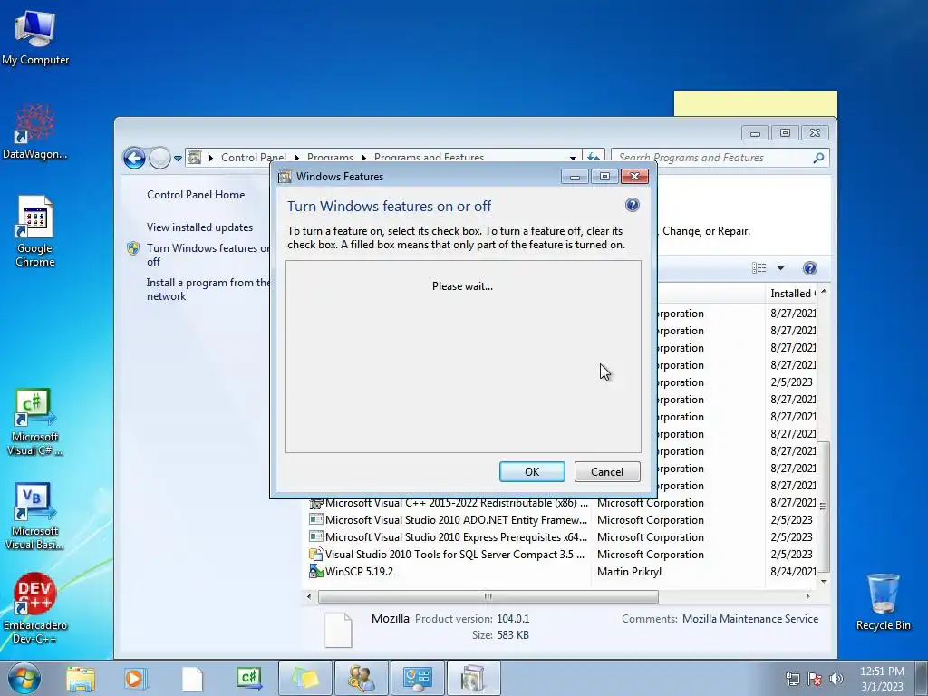
Task: Click help icon in Windows Features dialog
Action: point(632,205)
